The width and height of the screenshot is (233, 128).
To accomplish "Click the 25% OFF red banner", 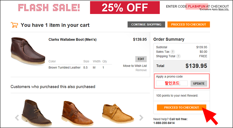I will pyautogui.click(x=125, y=8).
